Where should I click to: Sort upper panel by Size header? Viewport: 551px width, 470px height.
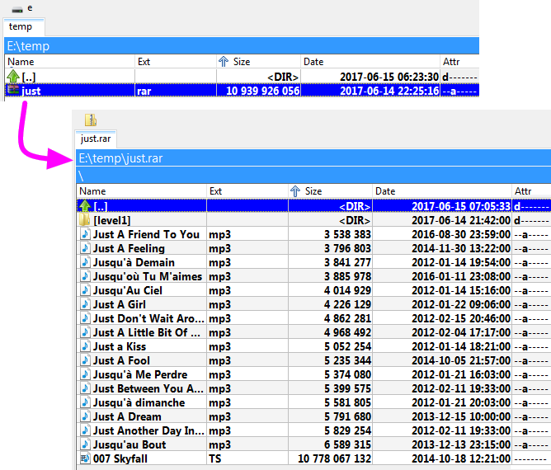pos(241,61)
